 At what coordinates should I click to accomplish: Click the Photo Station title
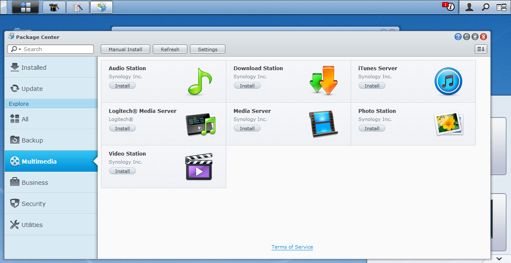[377, 111]
